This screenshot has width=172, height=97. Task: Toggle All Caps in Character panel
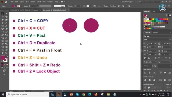145,58
